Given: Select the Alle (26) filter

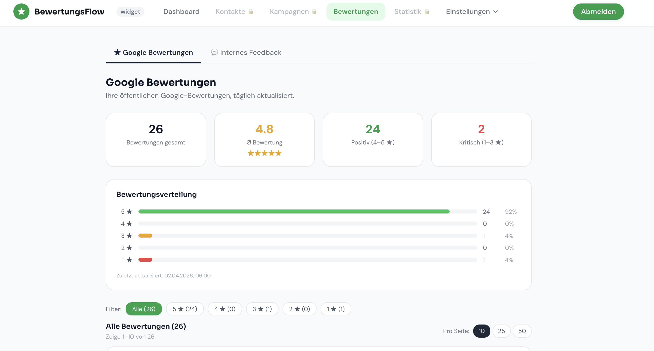Looking at the screenshot, I should tap(144, 309).
